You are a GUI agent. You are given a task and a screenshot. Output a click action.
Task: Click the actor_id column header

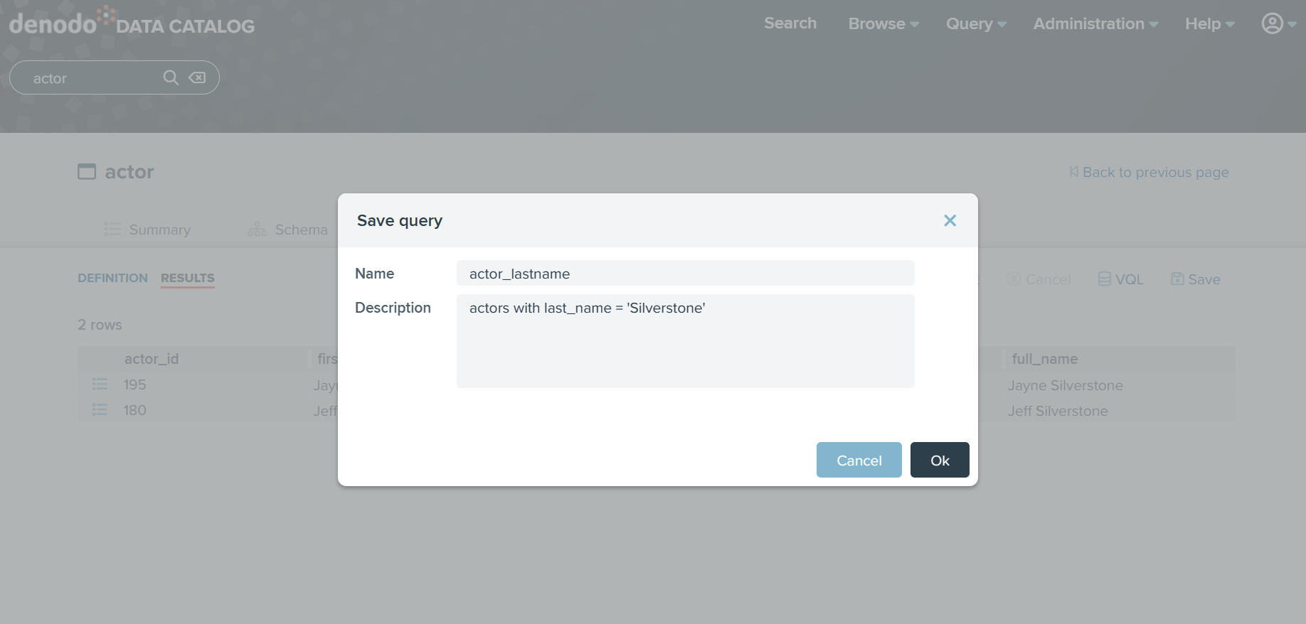pos(152,359)
